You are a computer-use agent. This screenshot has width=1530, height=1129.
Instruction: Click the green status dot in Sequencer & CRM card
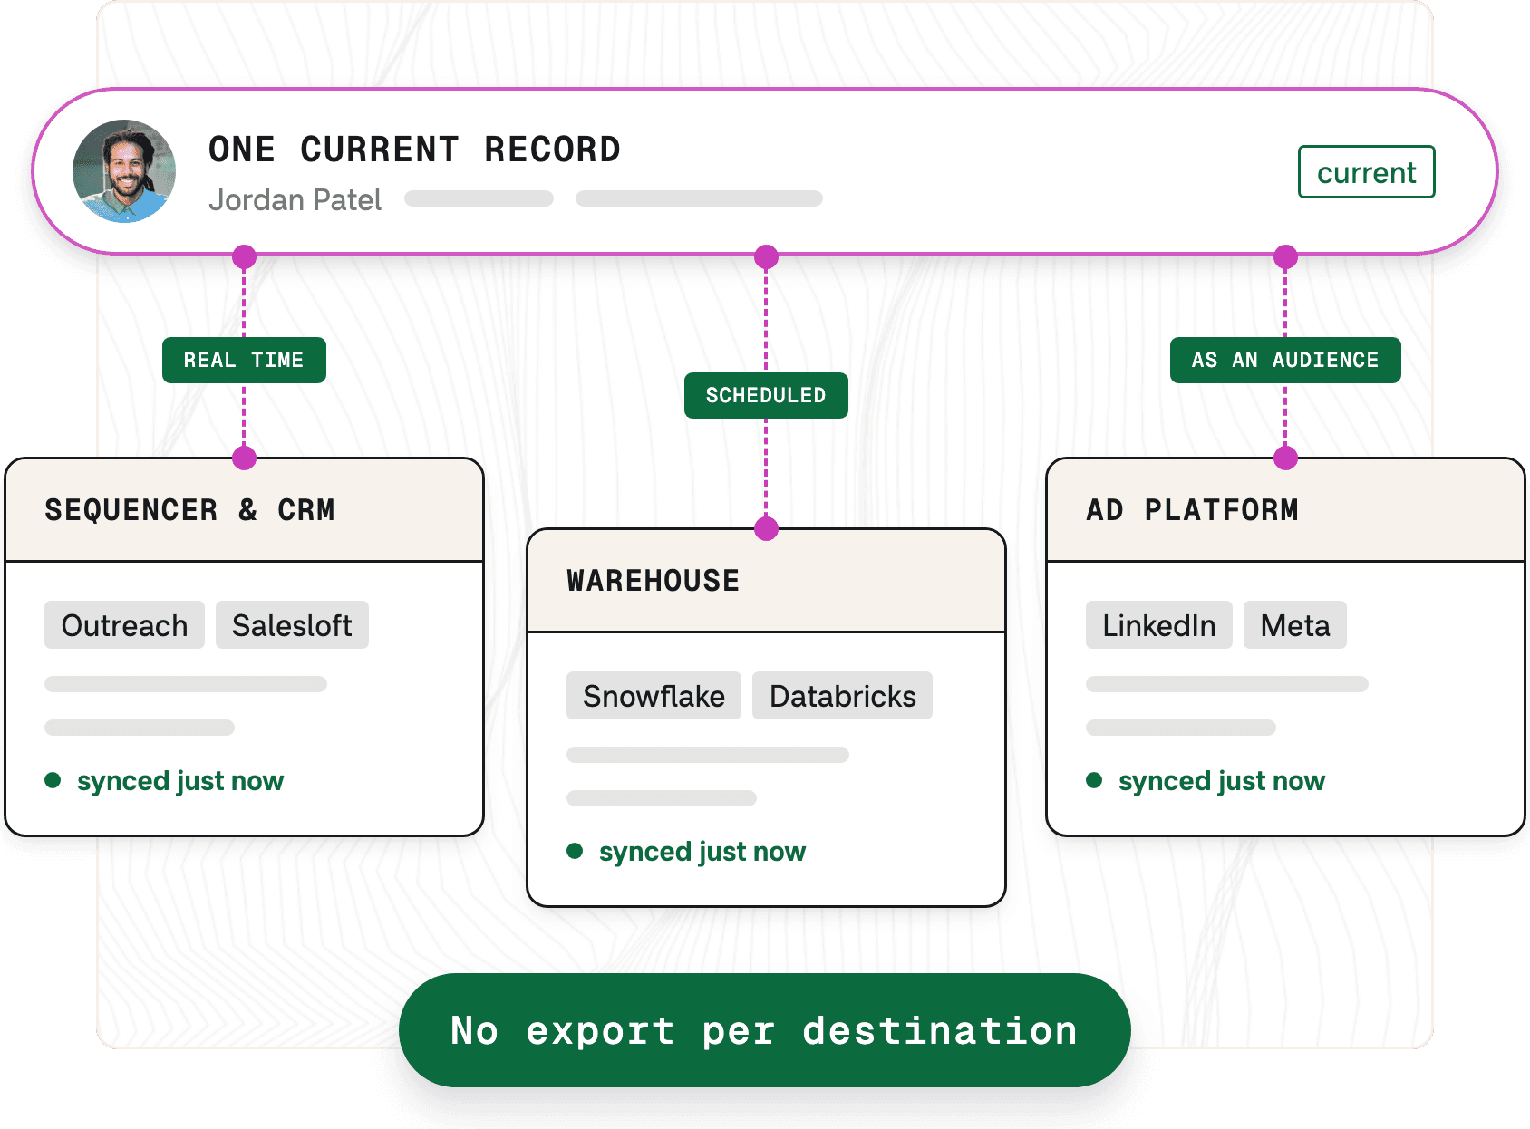(53, 780)
